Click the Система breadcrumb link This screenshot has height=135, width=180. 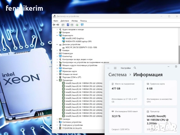(118, 75)
